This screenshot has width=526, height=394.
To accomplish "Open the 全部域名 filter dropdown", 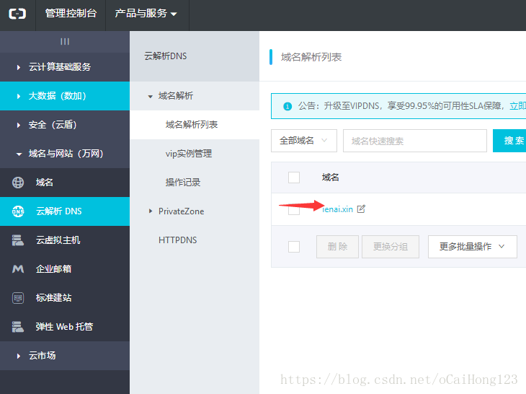I will pyautogui.click(x=304, y=141).
